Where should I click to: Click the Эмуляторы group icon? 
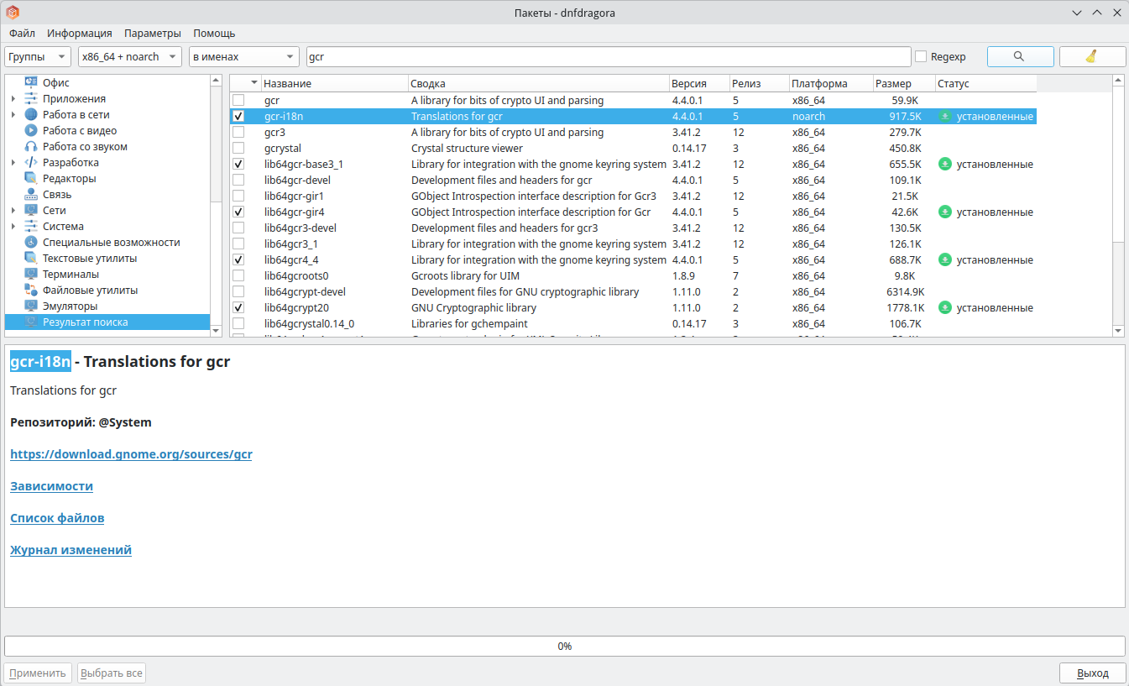tap(31, 306)
